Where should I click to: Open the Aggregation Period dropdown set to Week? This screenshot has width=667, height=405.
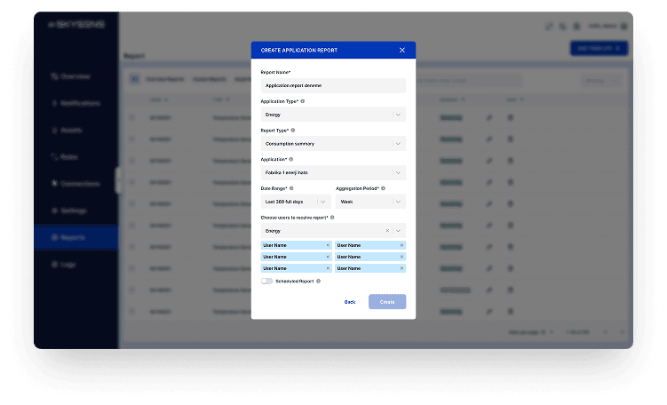pyautogui.click(x=398, y=202)
